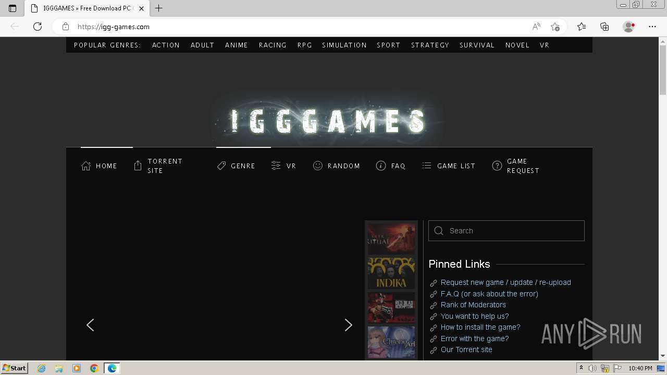Click the search magnifier icon
This screenshot has width=667, height=375.
click(x=439, y=231)
